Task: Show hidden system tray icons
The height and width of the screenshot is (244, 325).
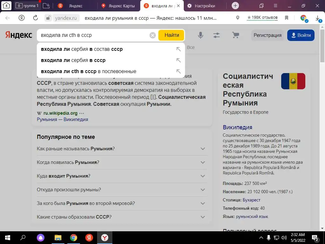Action: coord(261,238)
